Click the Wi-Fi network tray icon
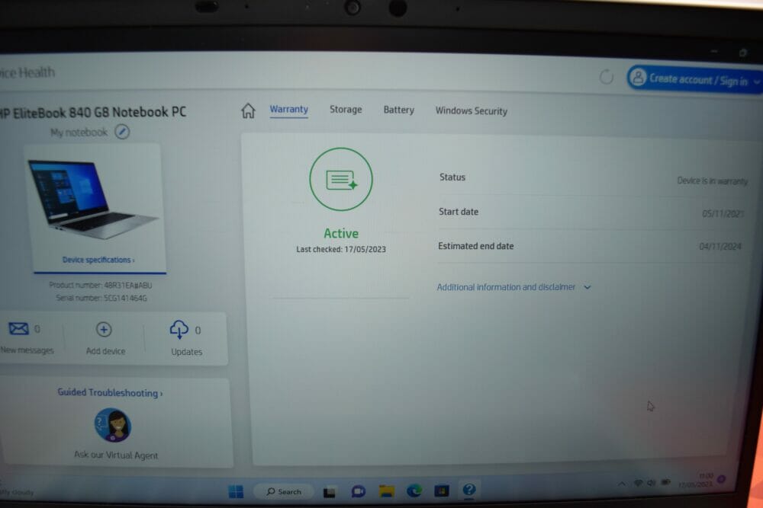The height and width of the screenshot is (508, 763). (x=638, y=483)
